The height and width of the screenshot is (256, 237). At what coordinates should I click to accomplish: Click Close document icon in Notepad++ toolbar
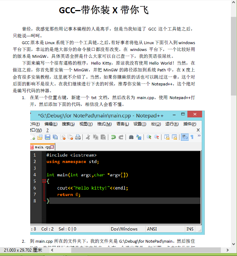pos(63,137)
